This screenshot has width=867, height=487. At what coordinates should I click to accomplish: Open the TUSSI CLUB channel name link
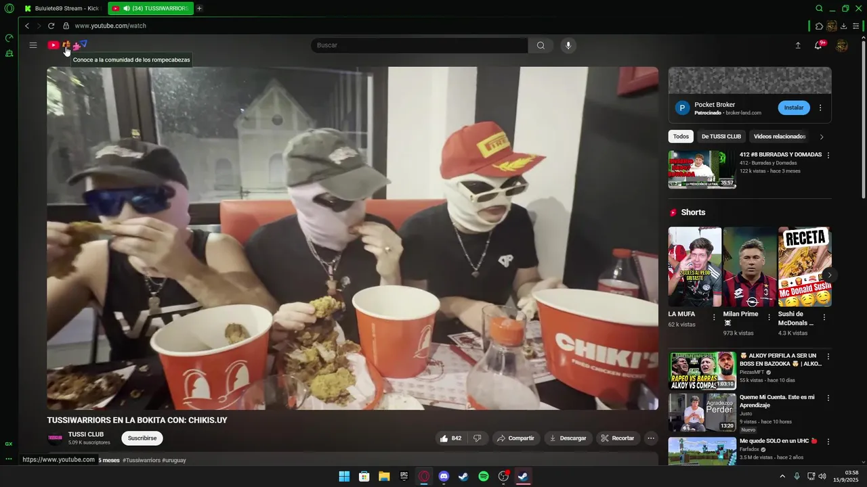[86, 434]
